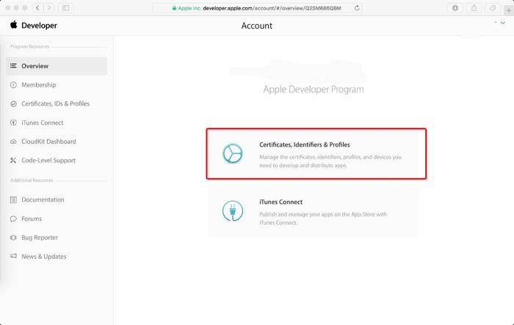The height and width of the screenshot is (325, 514).
Task: Click the Apple Developer logo
Action: (34, 26)
